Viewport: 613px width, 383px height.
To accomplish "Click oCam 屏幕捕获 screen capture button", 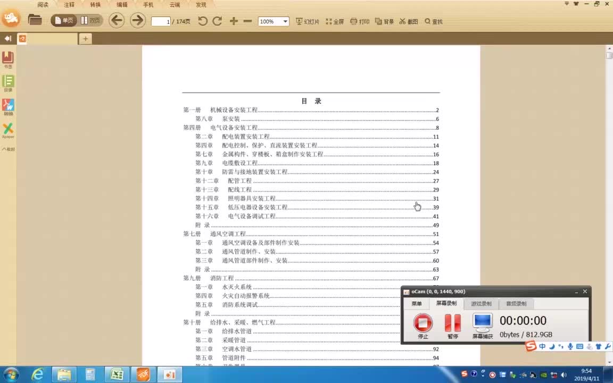I will 483,326.
